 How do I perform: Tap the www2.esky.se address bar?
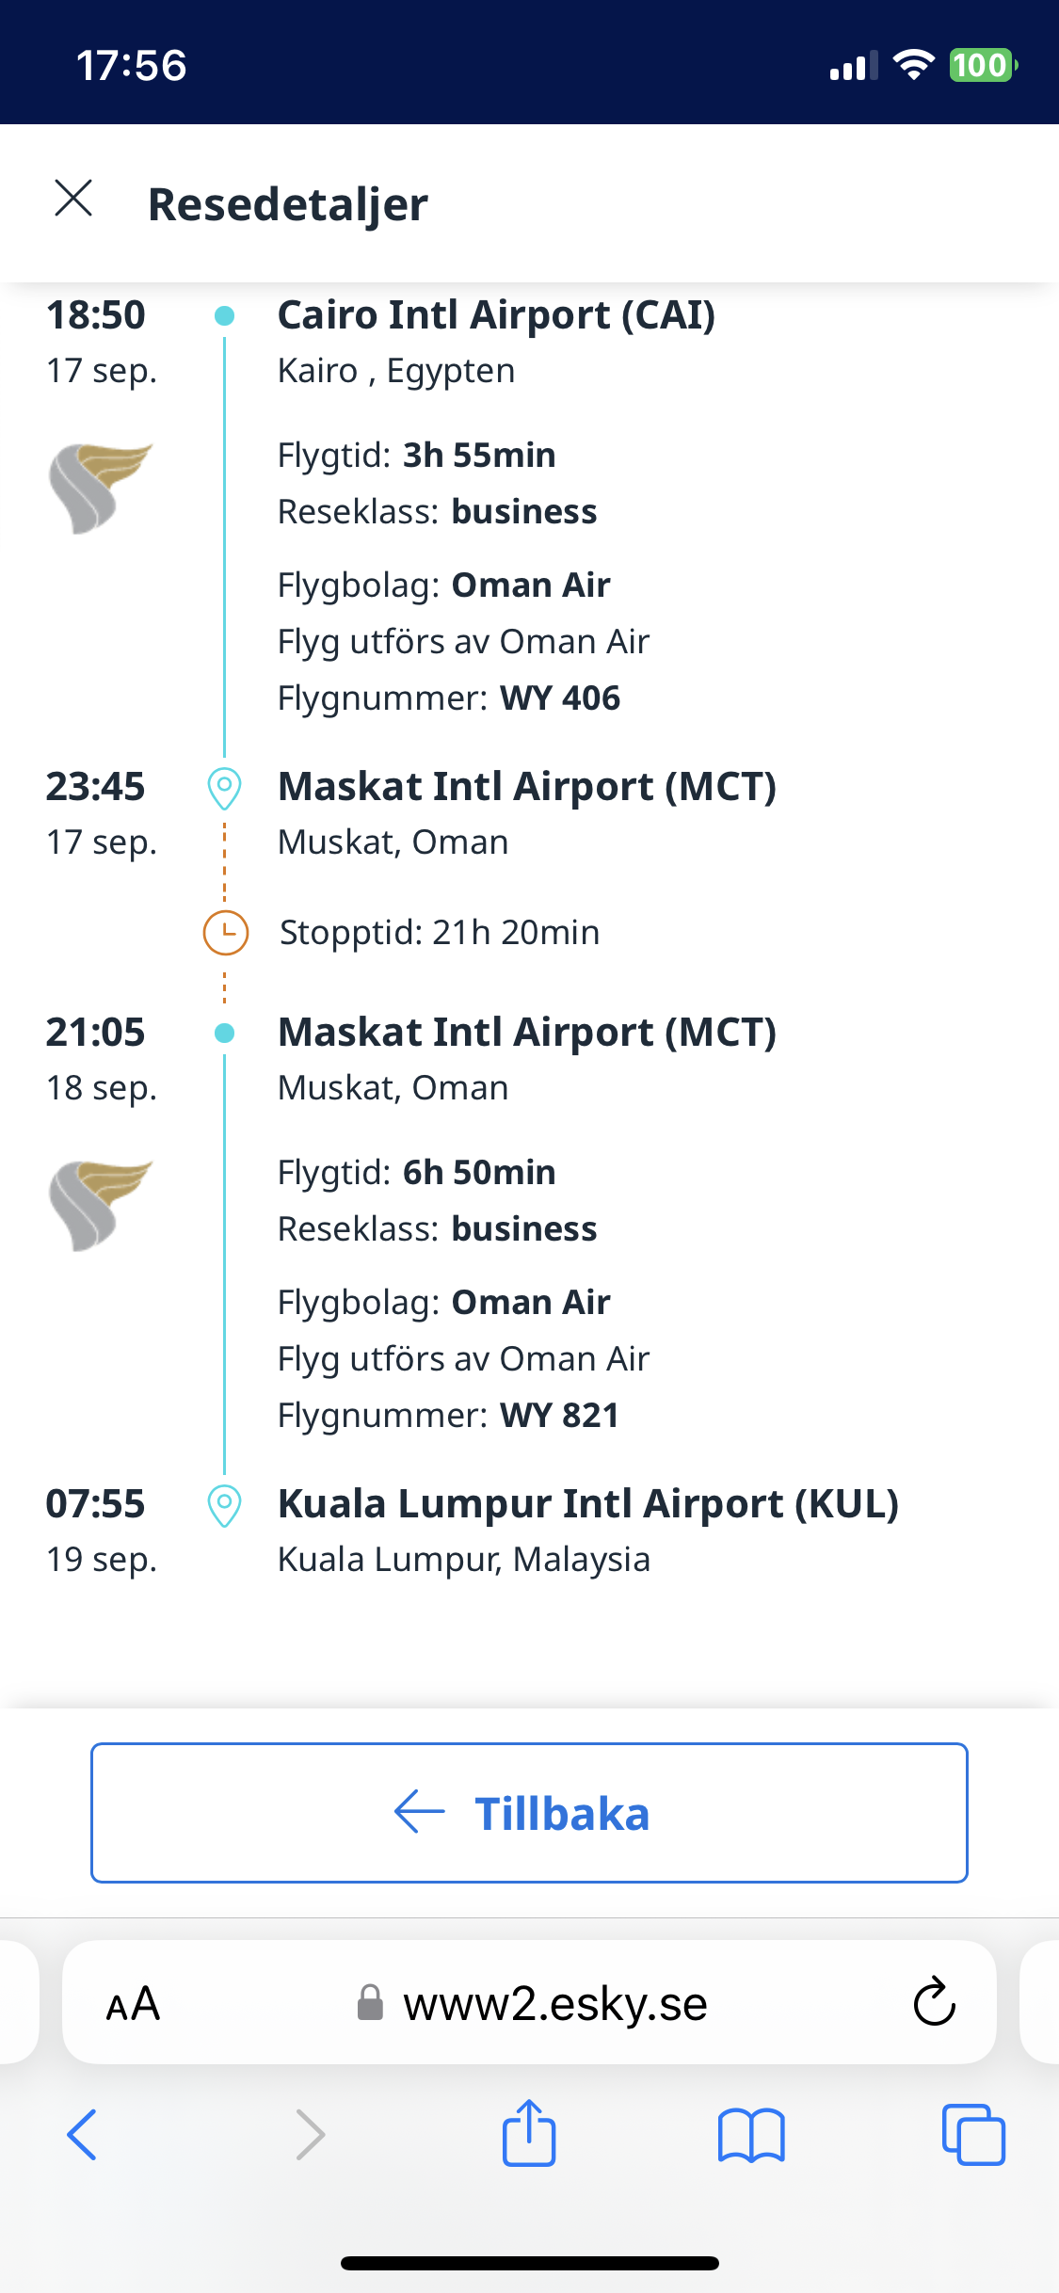point(554,2003)
